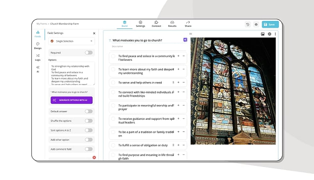Click the gear icon above the photo

[x=269, y=34]
